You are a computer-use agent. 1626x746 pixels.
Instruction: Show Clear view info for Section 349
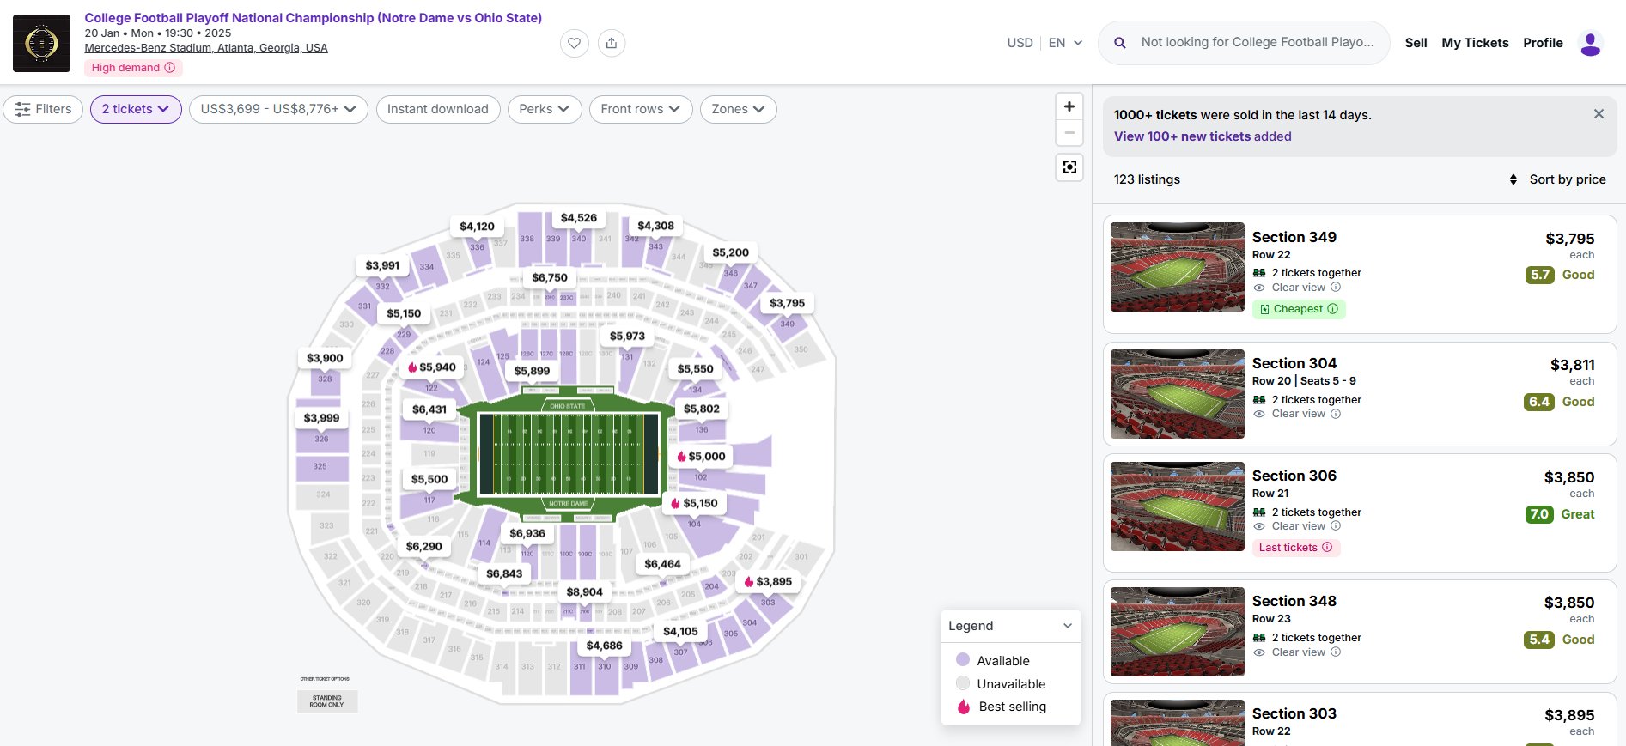pos(1336,288)
